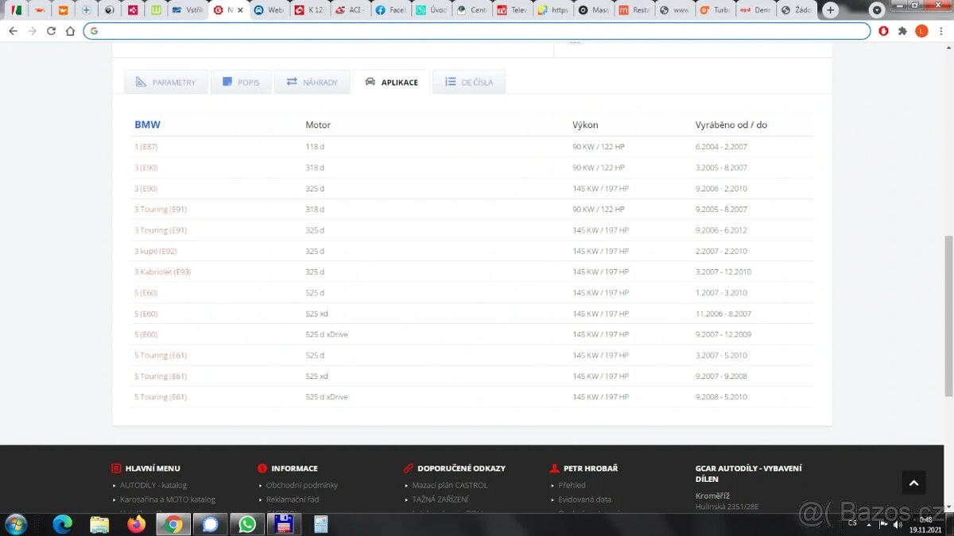
Task: Close the active browser tab
Action: click(x=240, y=10)
